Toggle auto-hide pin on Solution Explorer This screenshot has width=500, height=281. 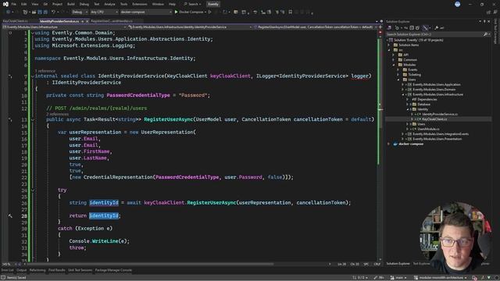pos(484,21)
